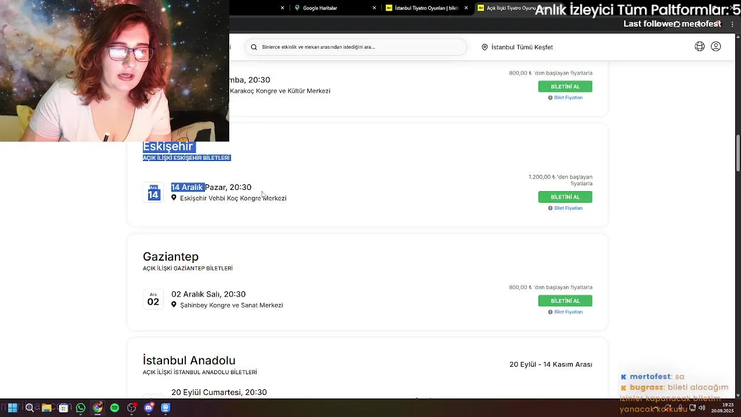Click Karakoç Kongre ve Kültür Merkezi venue
The width and height of the screenshot is (741, 417).
coord(280,91)
